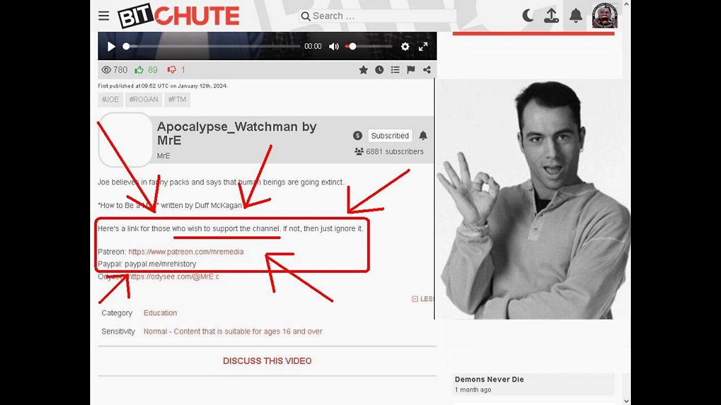Click DISCUSS THIS VIDEO
Screen dimensions: 721x405
coord(267,361)
